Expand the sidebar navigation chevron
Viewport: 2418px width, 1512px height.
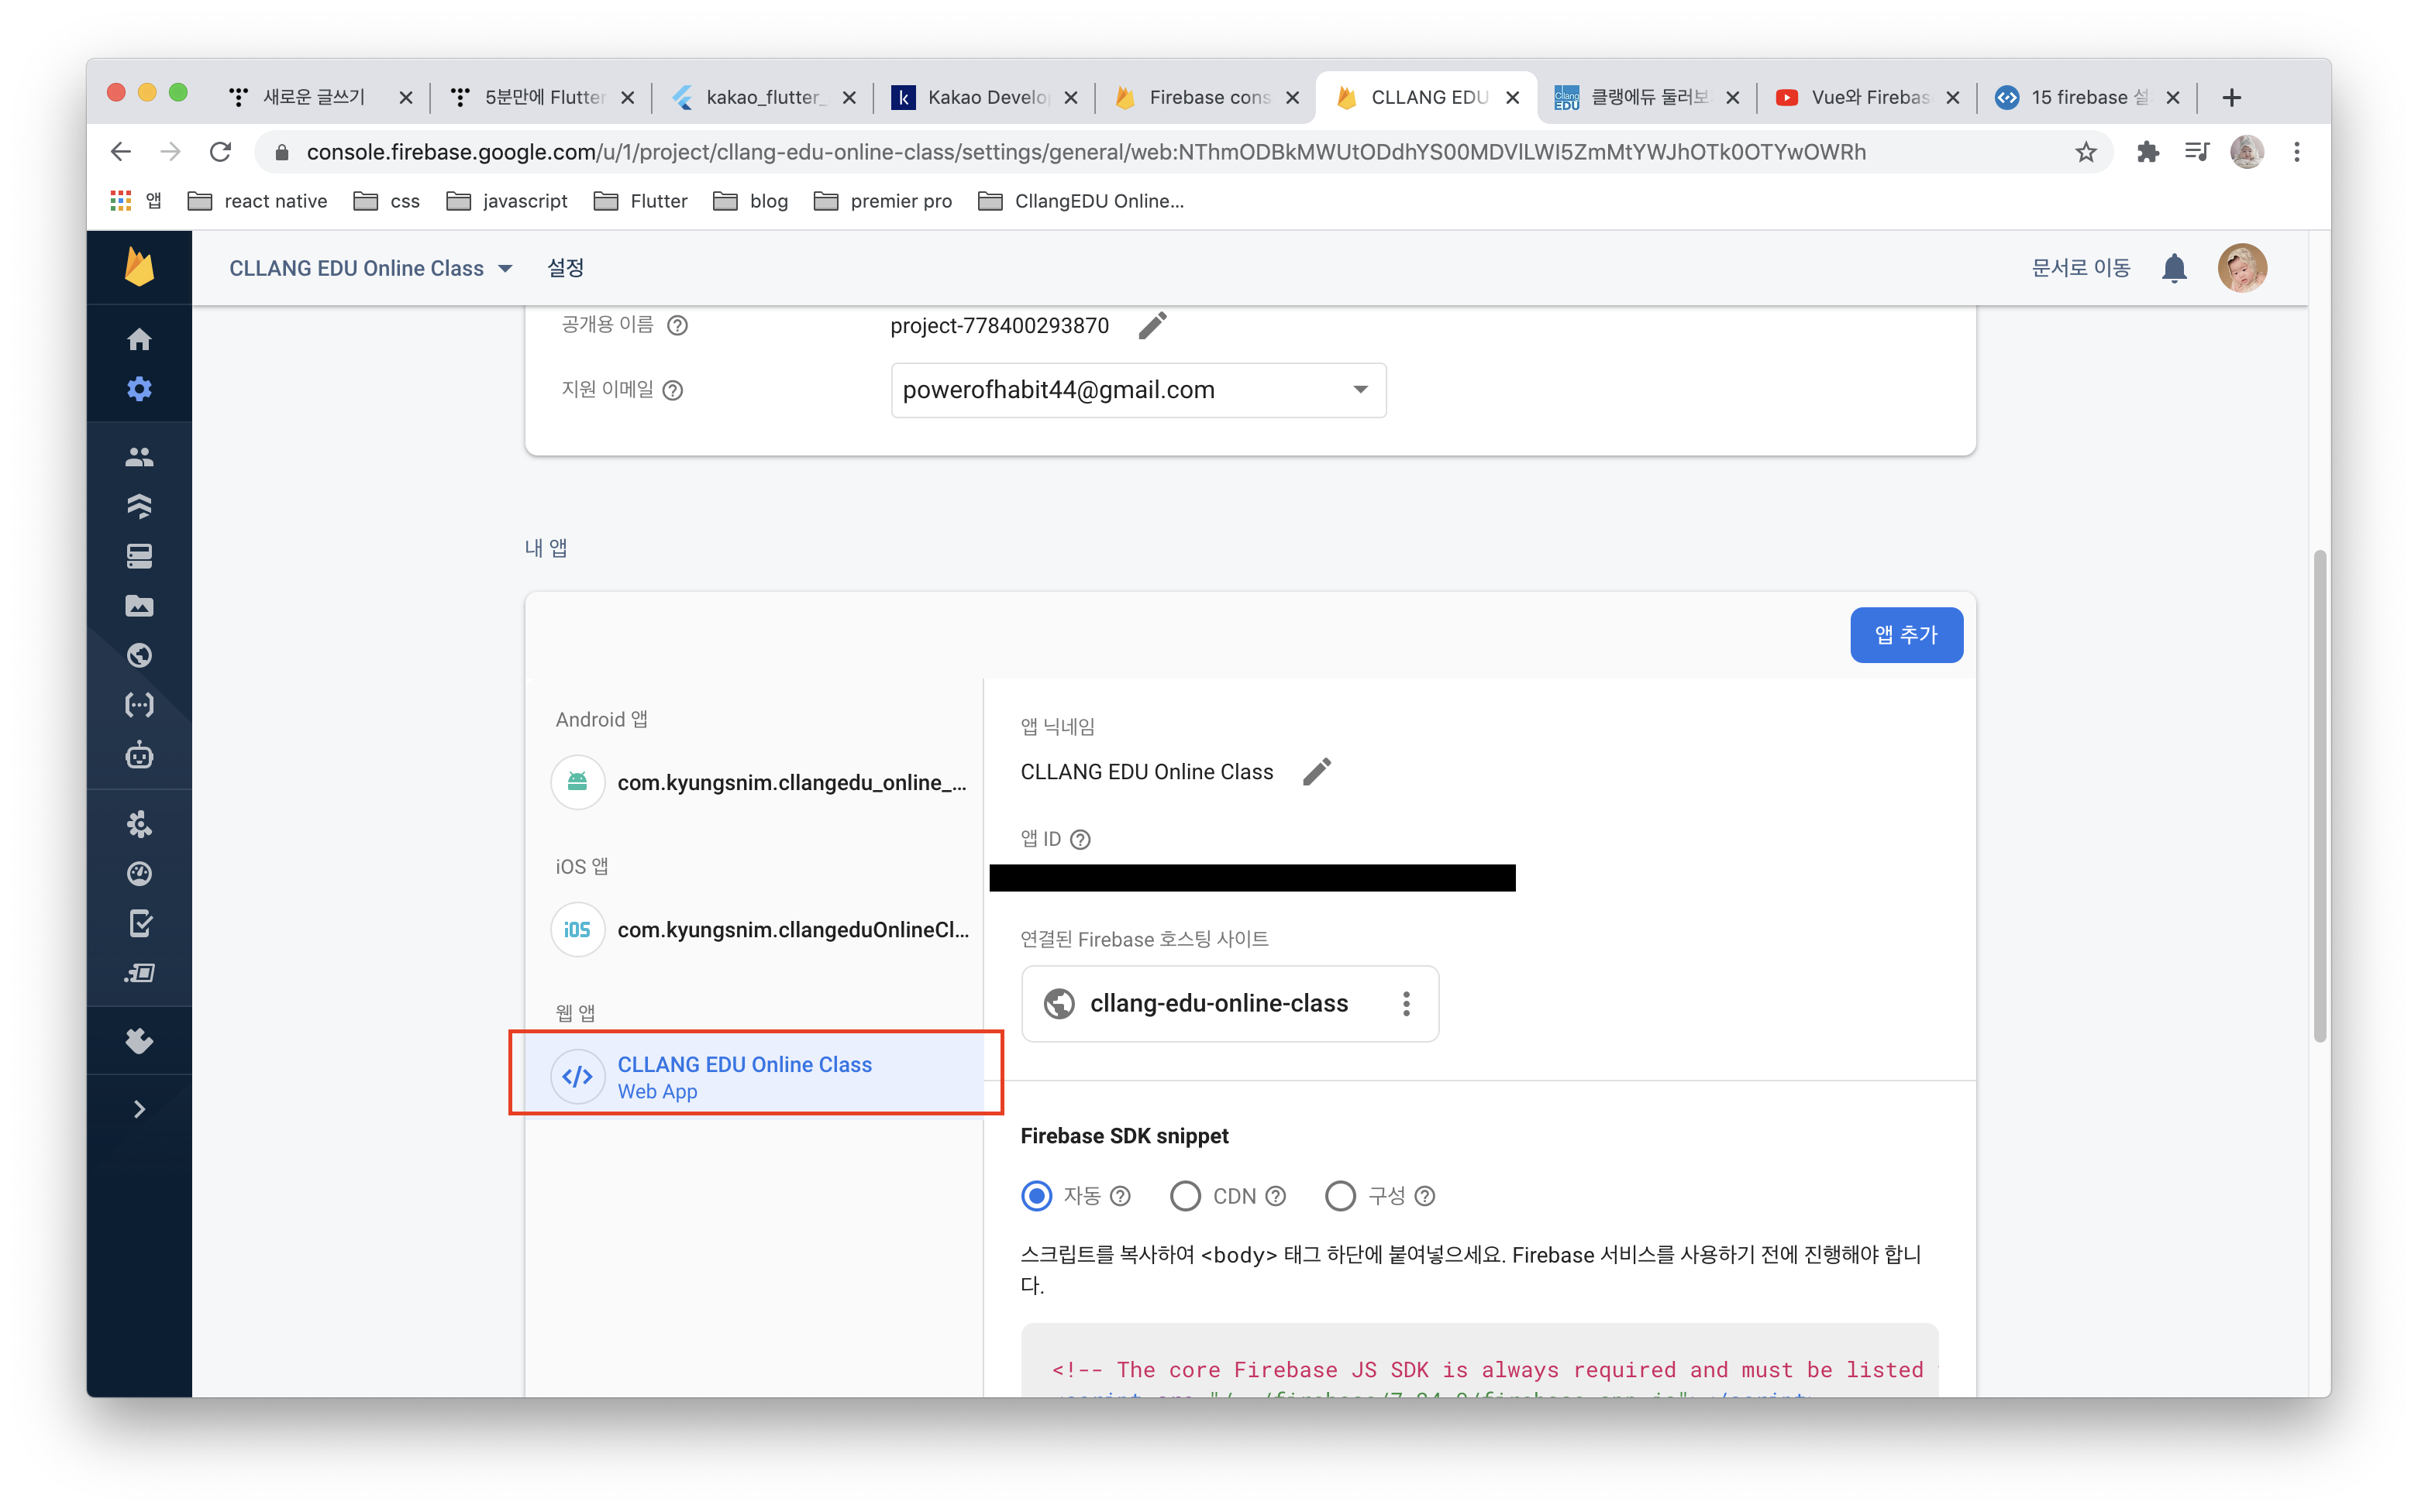point(139,1109)
